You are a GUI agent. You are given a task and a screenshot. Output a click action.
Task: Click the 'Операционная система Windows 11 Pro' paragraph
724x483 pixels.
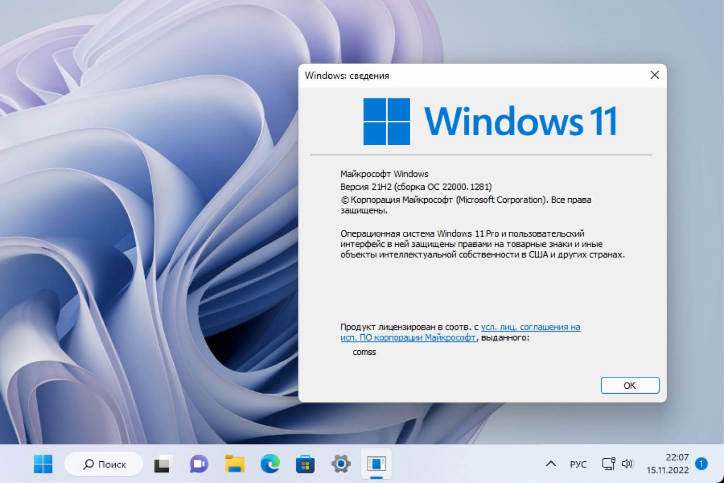[483, 244]
